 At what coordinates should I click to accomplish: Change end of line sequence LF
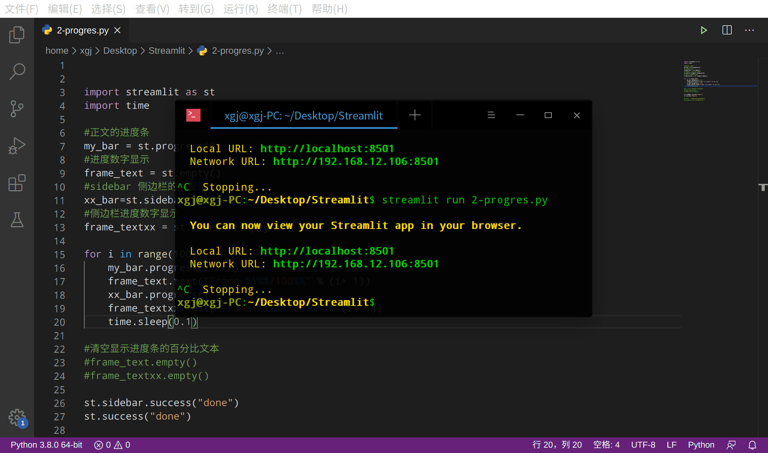tap(671, 445)
